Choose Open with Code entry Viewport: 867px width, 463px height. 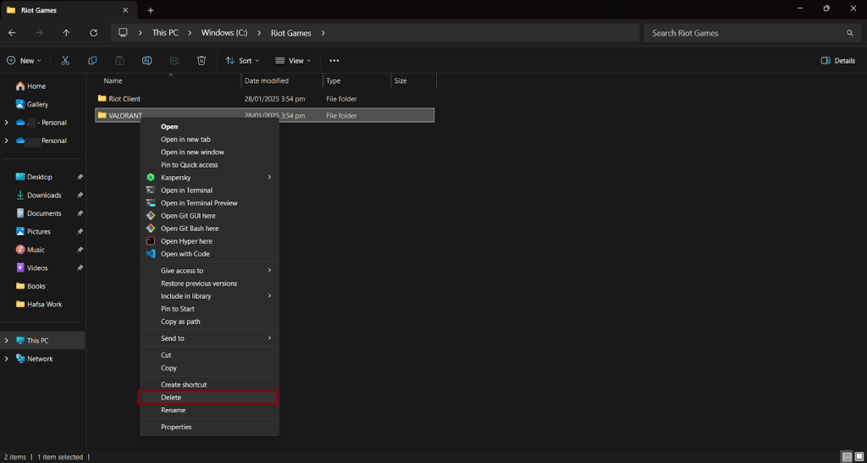(210, 254)
